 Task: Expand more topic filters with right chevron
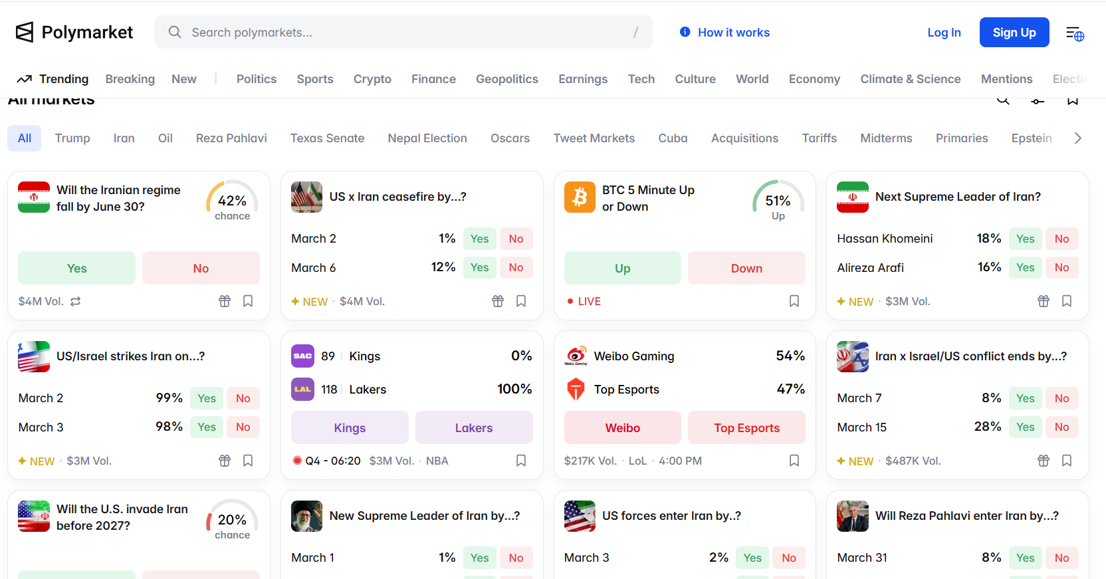pyautogui.click(x=1078, y=138)
